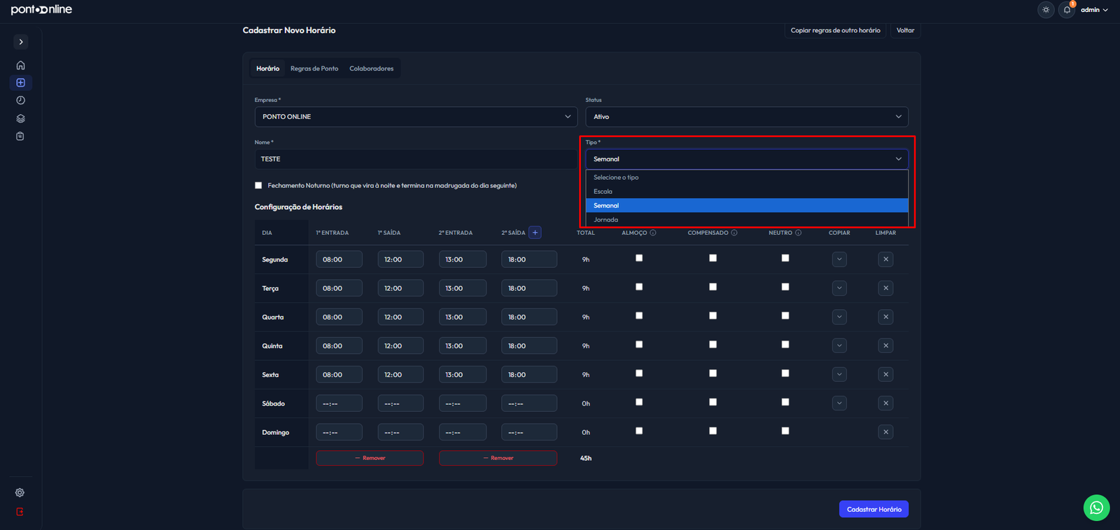Expand the left sidebar with the arrow button

21,42
